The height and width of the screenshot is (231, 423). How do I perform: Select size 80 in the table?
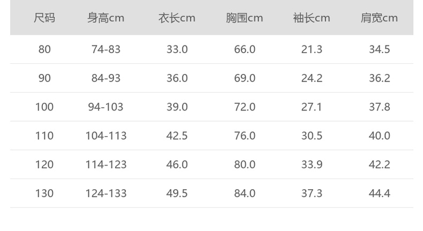click(x=44, y=49)
